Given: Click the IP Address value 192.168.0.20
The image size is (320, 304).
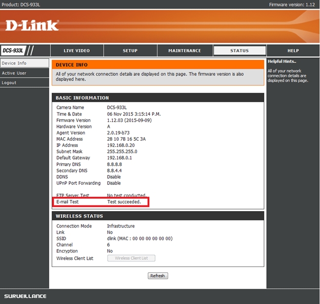Looking at the screenshot, I should point(121,145).
